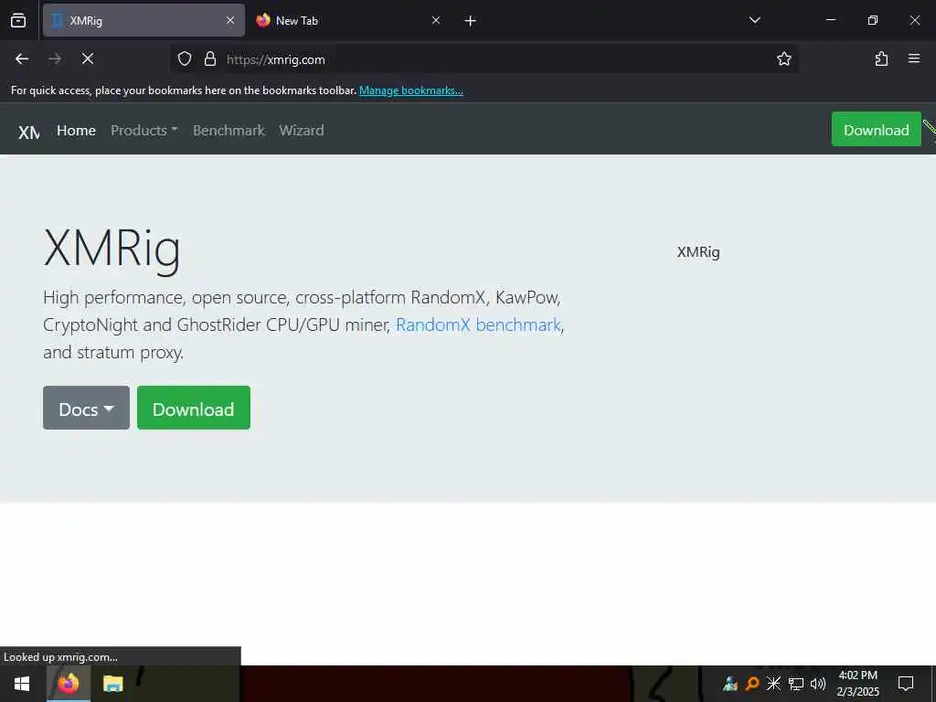Viewport: 936px width, 702px height.
Task: Open tracking protection shield icon
Action: click(185, 58)
